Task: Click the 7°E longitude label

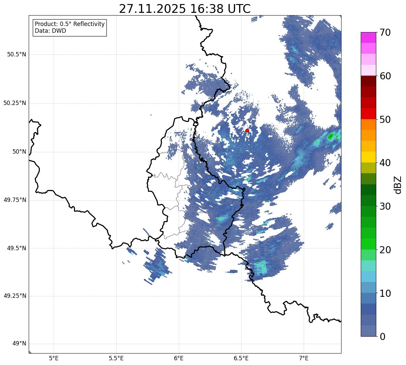Action: click(x=304, y=358)
